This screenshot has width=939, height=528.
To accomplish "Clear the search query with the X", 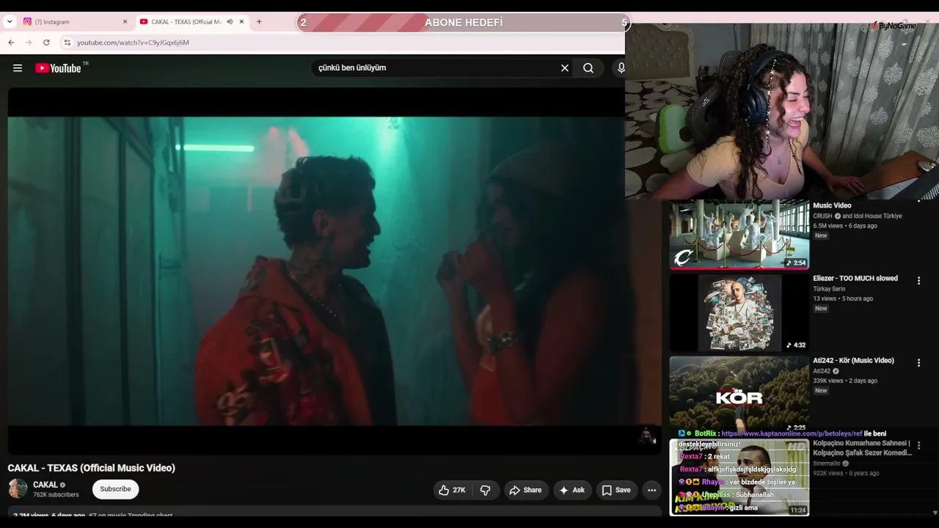I will pos(565,68).
